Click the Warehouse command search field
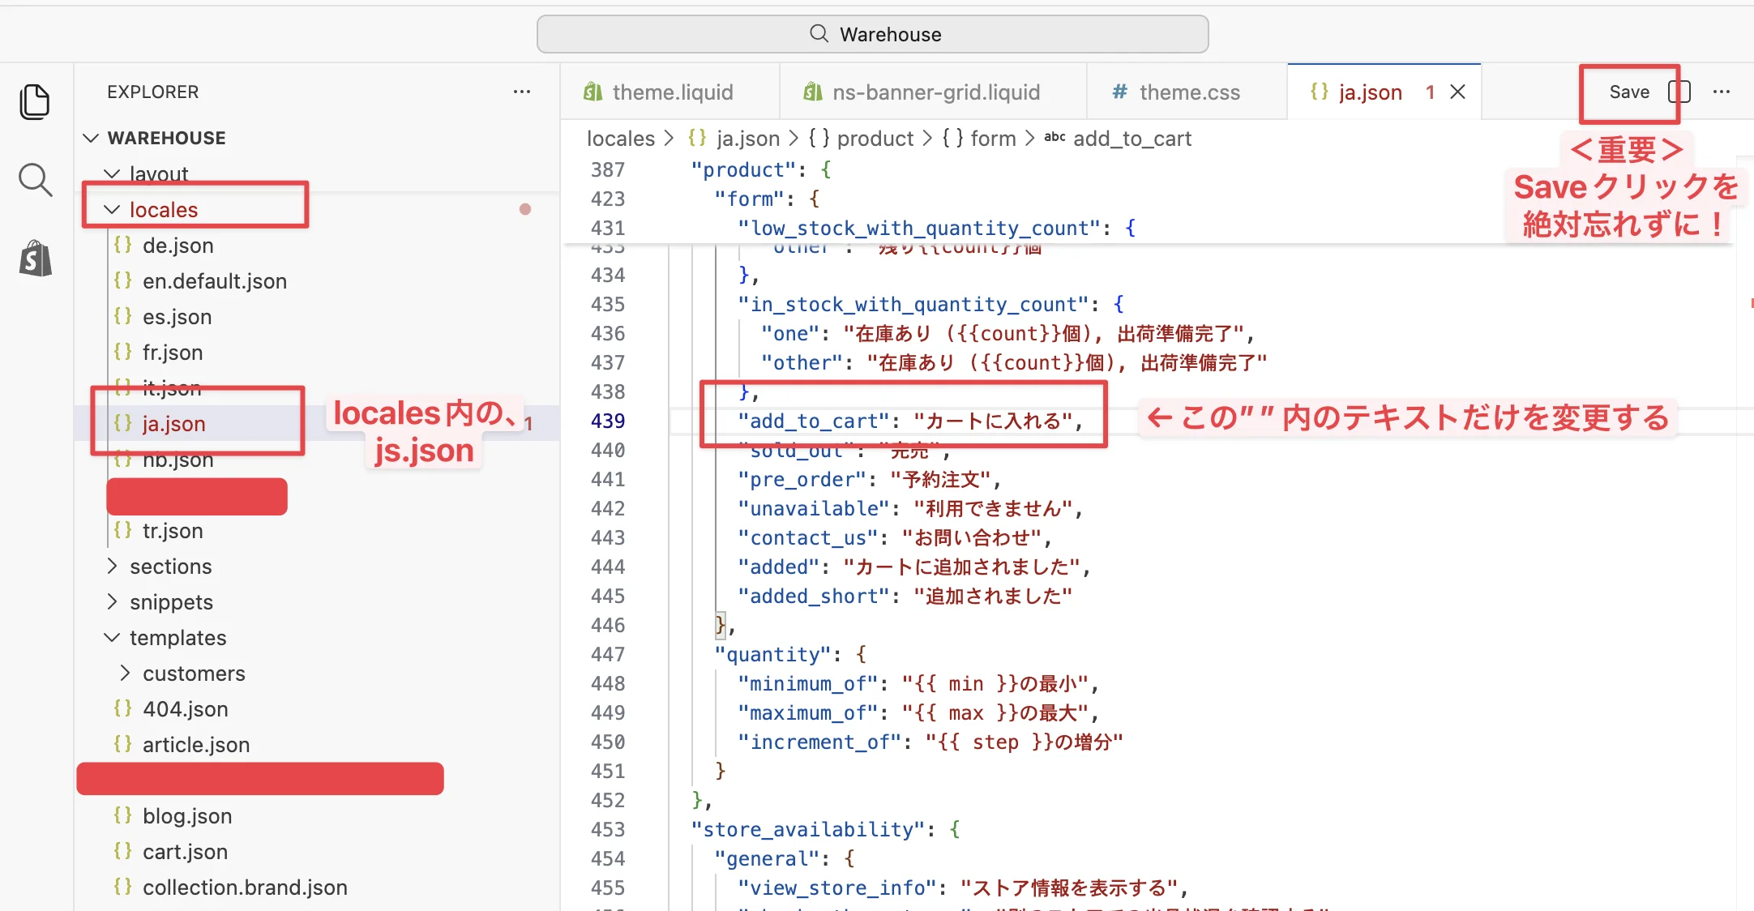This screenshot has width=1754, height=911. click(x=873, y=34)
